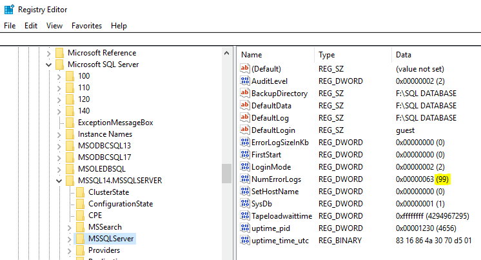Click the DWORD icon next to LoginMode

pos(245,166)
